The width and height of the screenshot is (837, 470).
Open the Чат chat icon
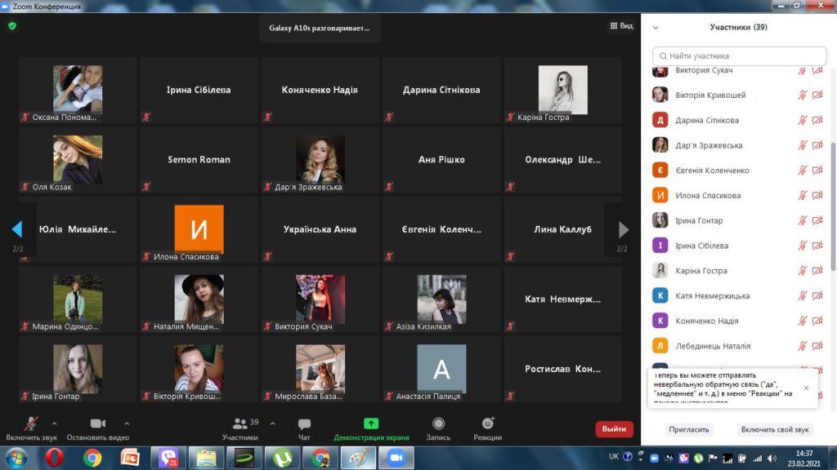[304, 424]
